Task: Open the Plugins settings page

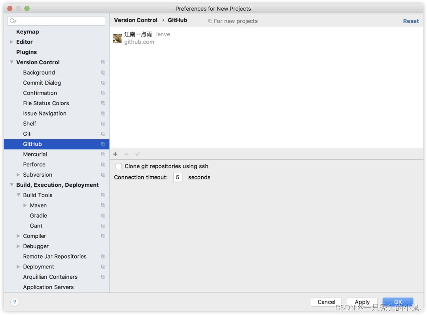Action: [26, 52]
